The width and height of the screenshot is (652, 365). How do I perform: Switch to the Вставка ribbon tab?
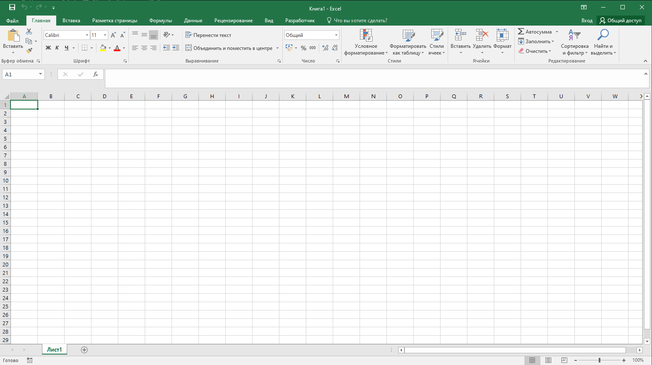pos(71,21)
